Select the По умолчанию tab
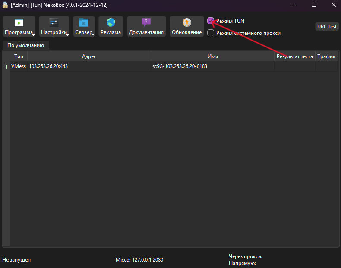The image size is (341, 268). coord(26,45)
